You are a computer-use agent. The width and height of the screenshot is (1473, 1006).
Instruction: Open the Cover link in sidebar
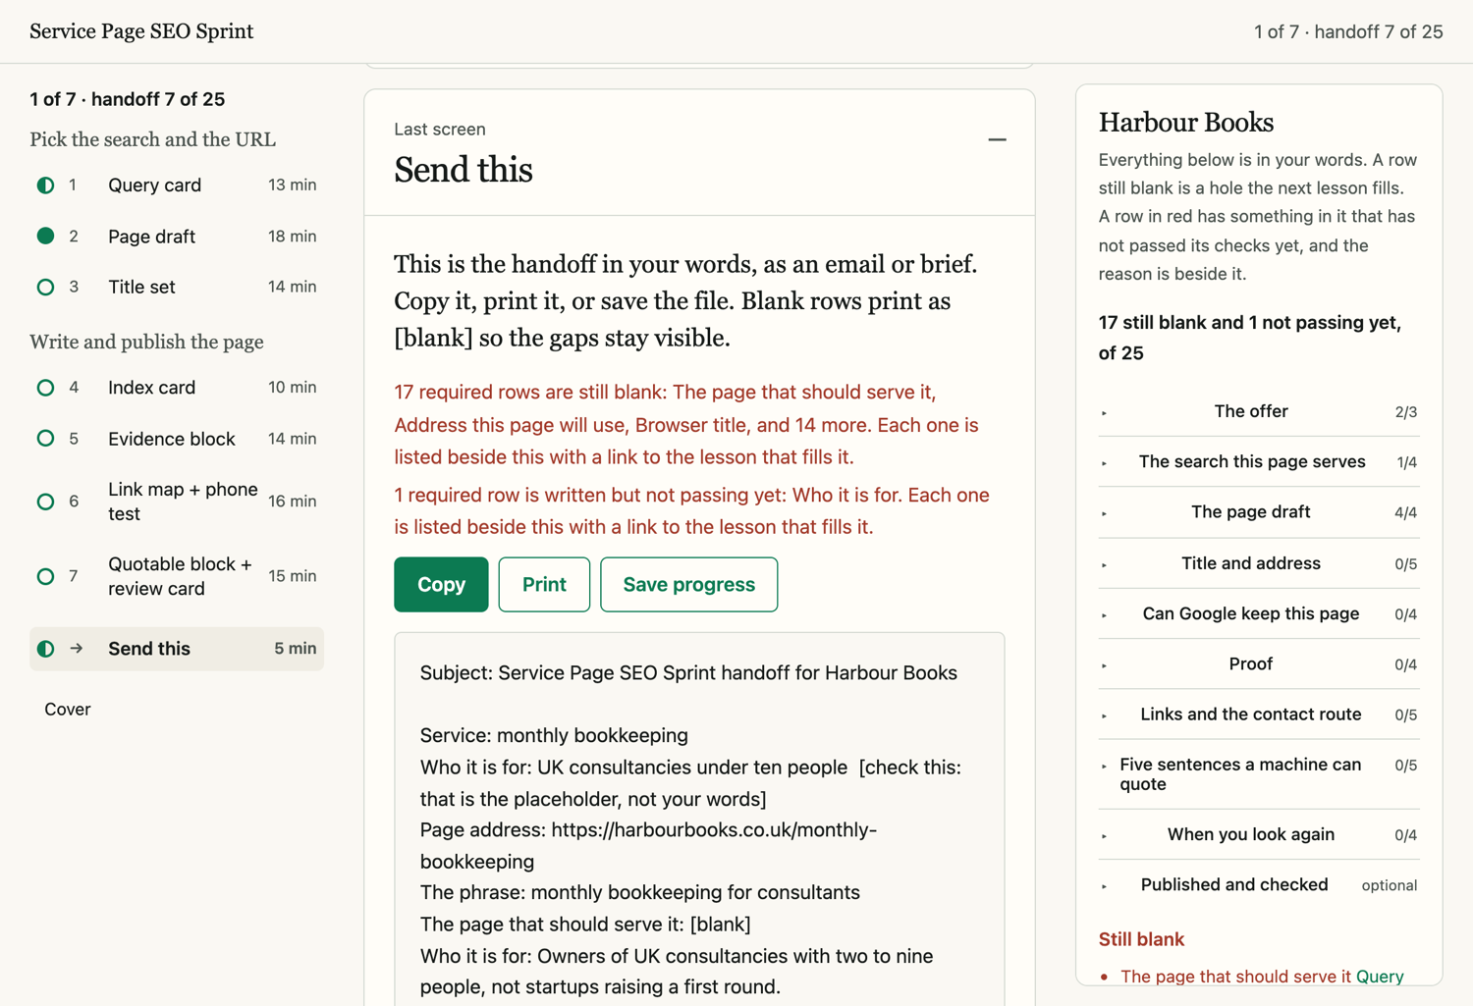[x=68, y=709]
